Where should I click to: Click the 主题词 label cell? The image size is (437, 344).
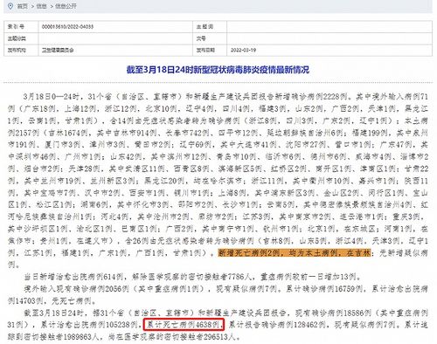point(210,27)
